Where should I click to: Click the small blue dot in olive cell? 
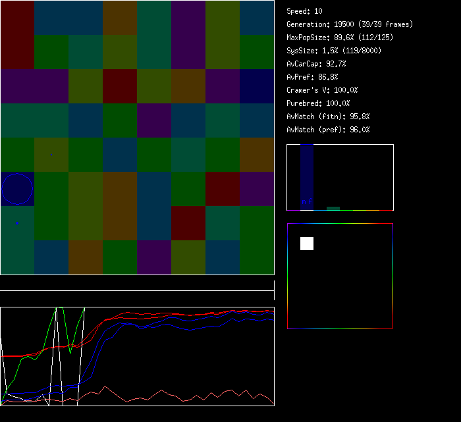51,155
